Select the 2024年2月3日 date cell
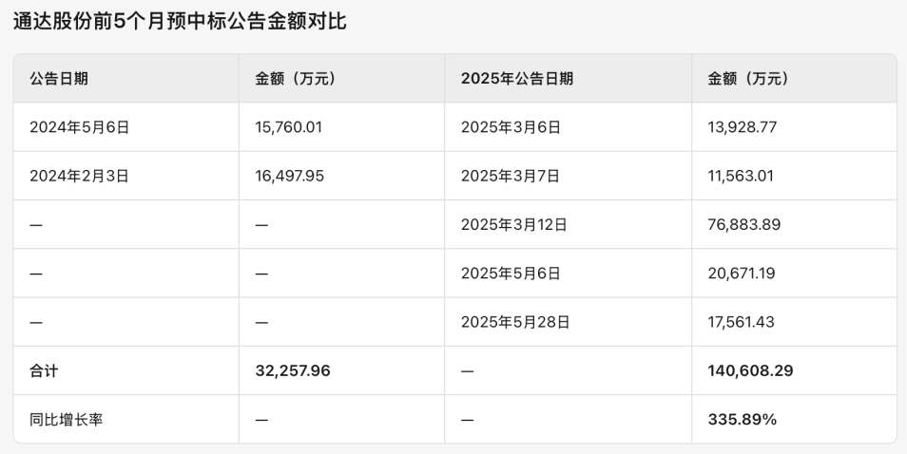The width and height of the screenshot is (907, 454). 79,176
